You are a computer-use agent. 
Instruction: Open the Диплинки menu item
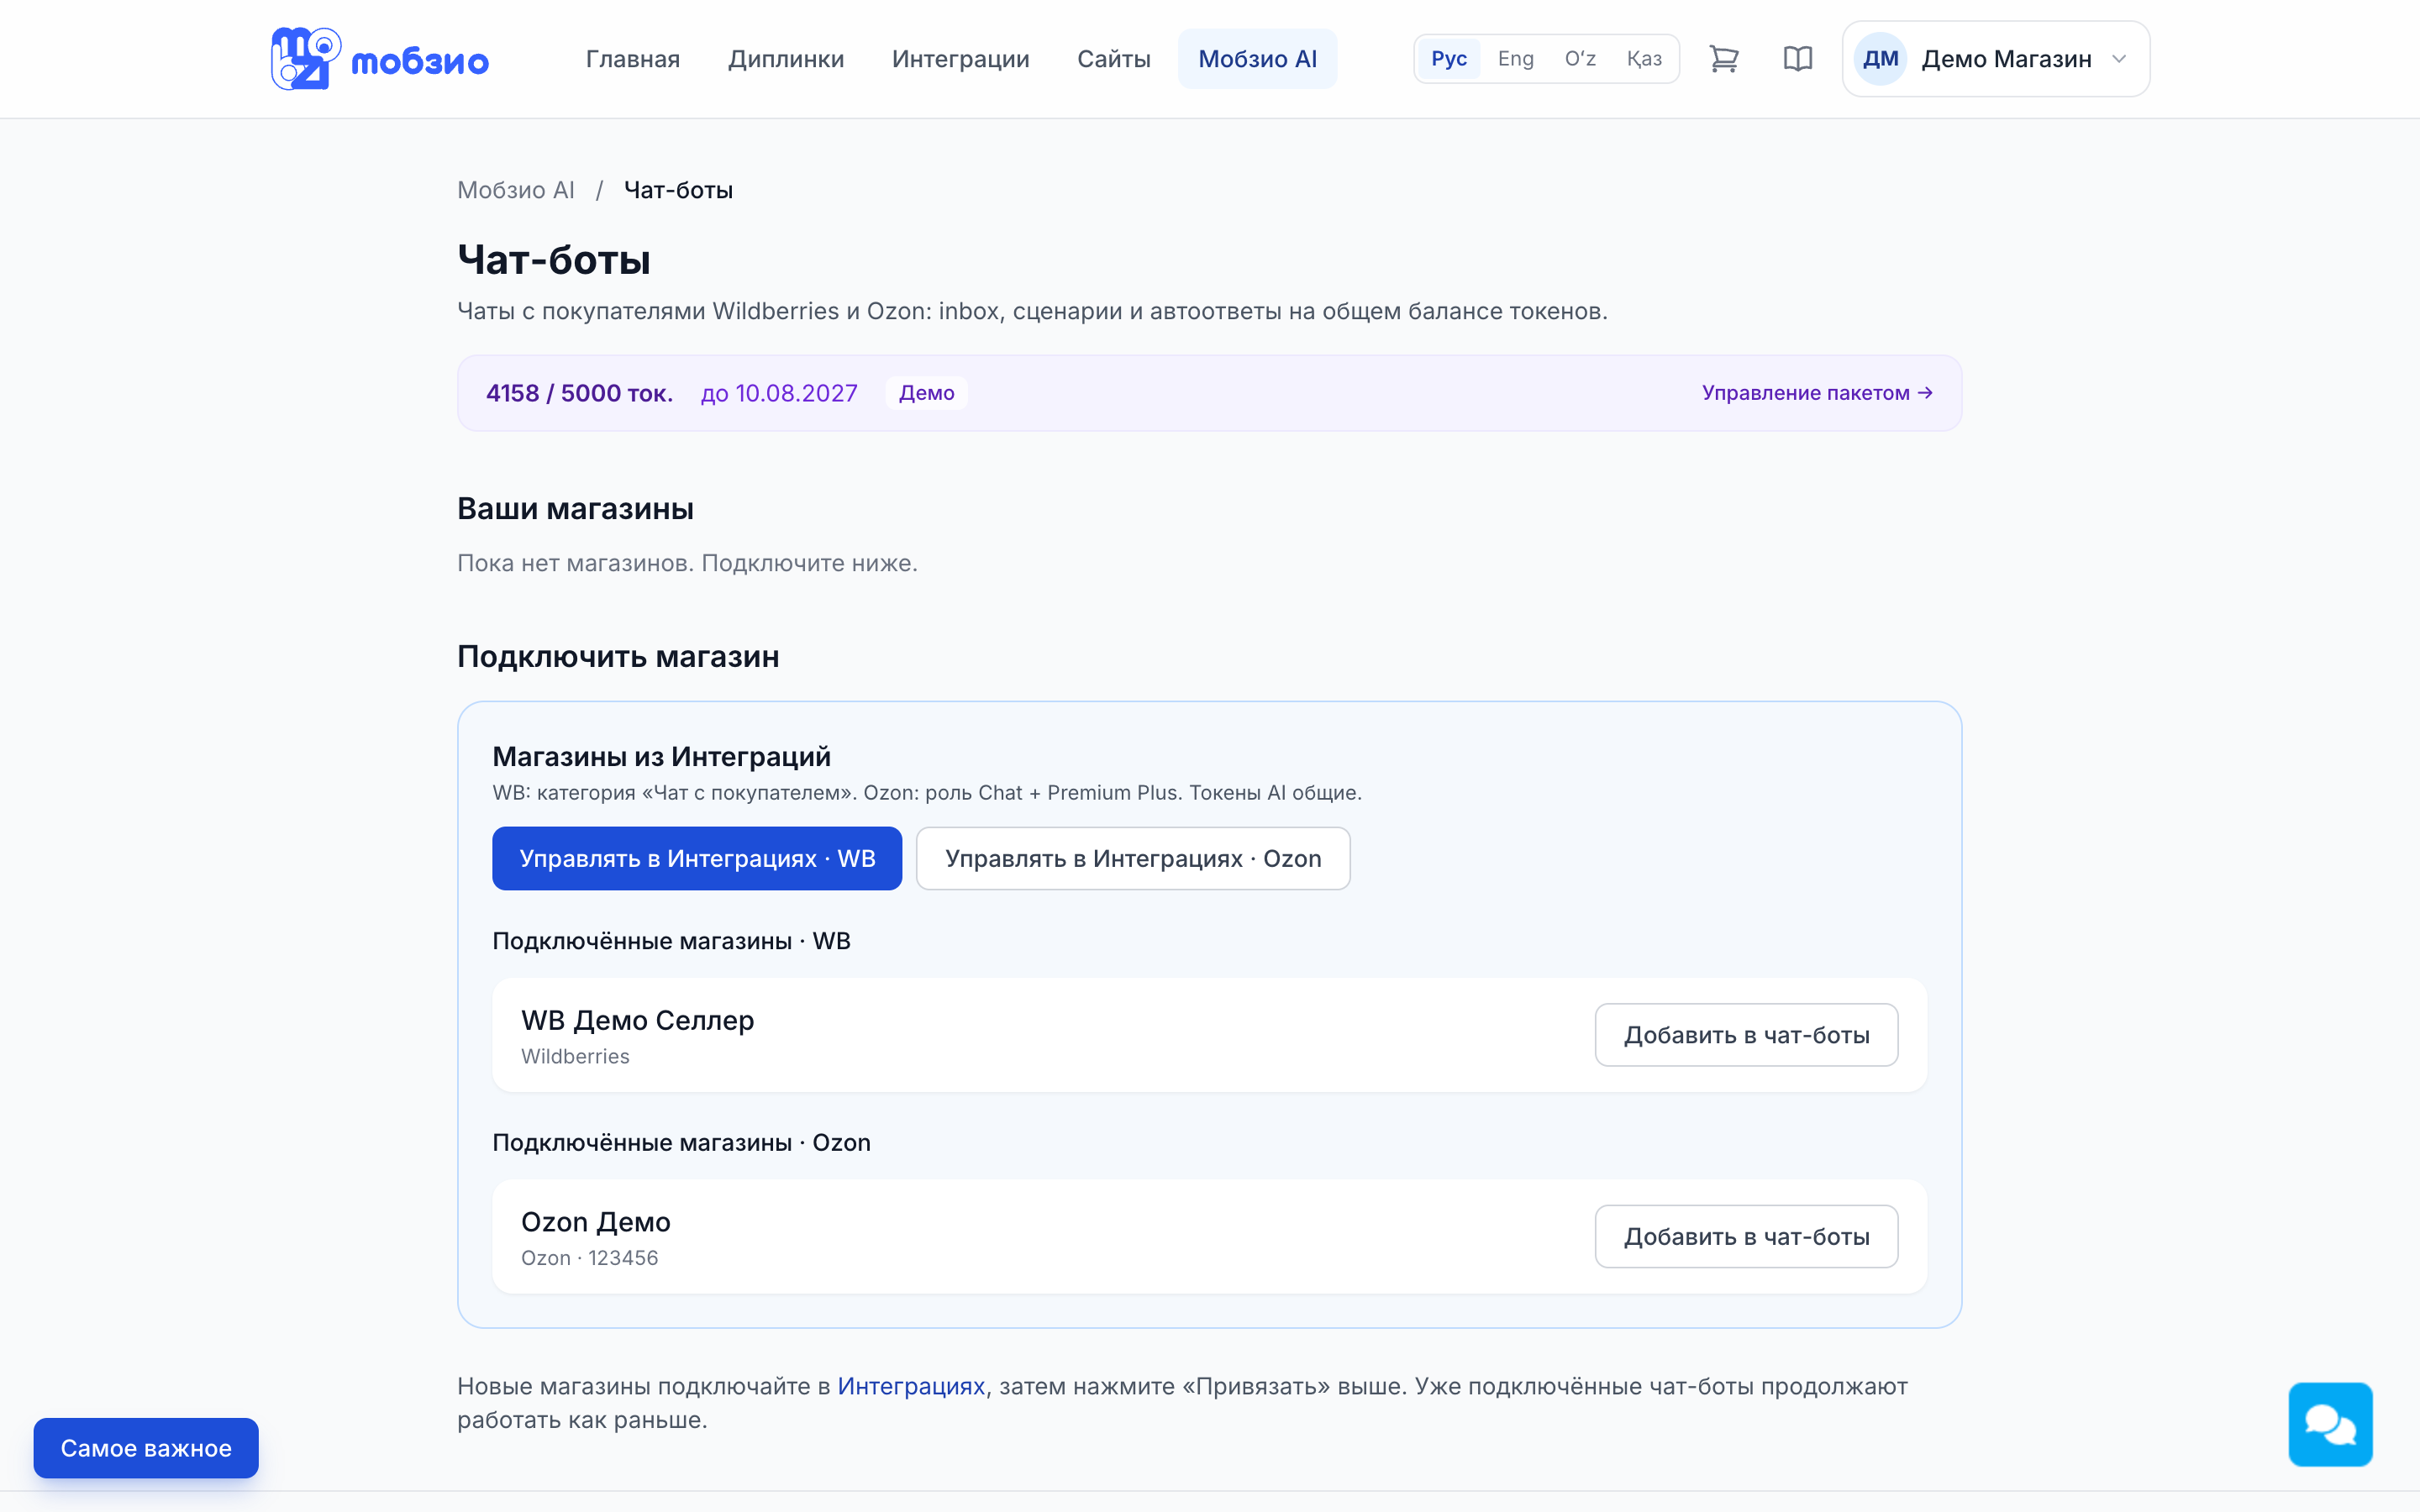tap(786, 59)
